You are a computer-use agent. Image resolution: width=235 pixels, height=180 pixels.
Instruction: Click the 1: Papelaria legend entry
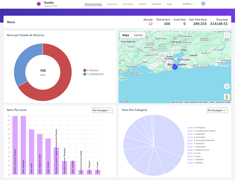coord(195,163)
